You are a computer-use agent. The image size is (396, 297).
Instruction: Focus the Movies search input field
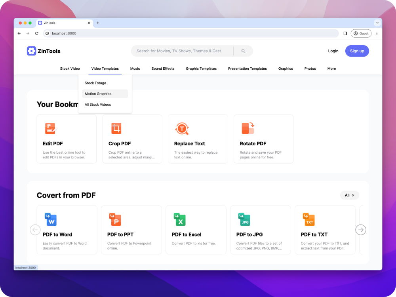182,51
